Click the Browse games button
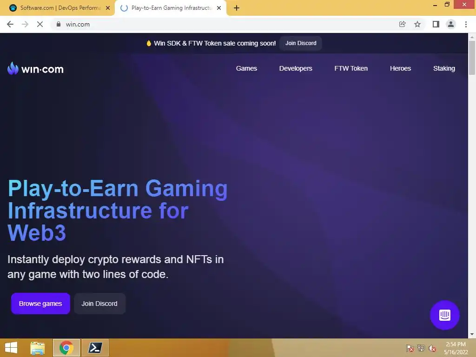 click(x=40, y=304)
